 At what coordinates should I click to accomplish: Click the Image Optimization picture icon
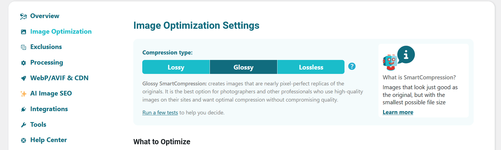(24, 32)
